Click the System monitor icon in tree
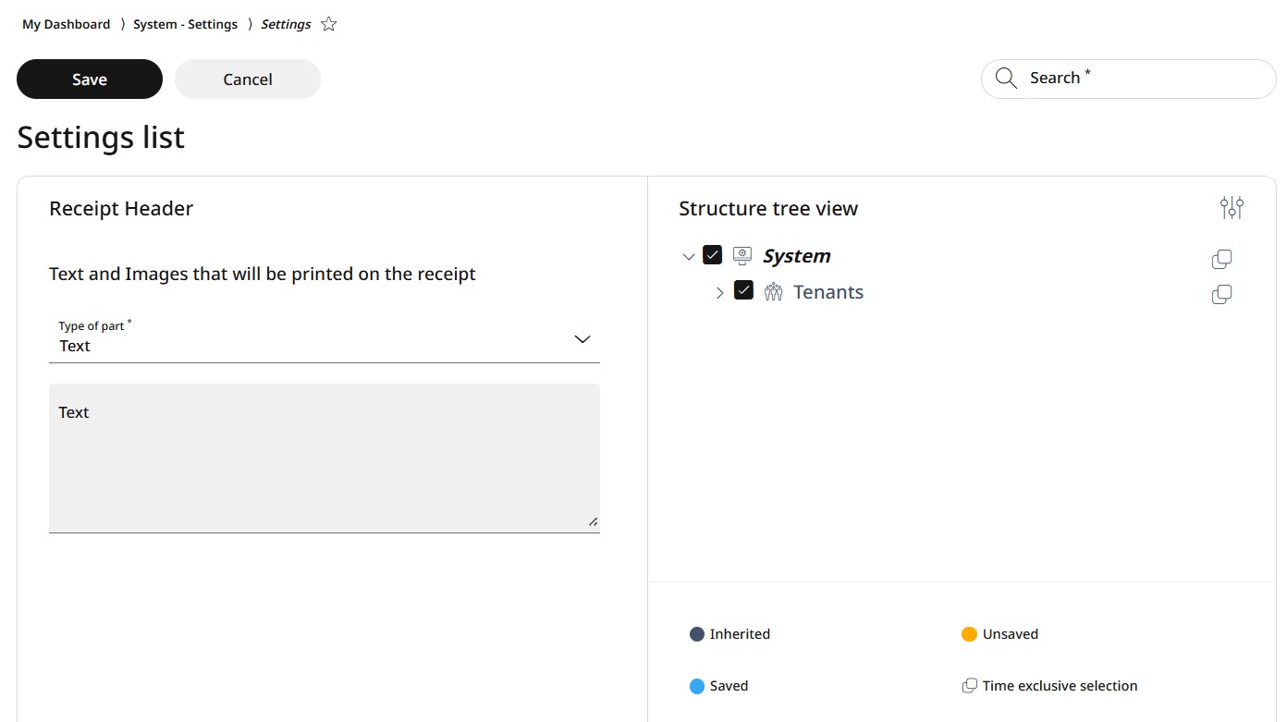 742,255
